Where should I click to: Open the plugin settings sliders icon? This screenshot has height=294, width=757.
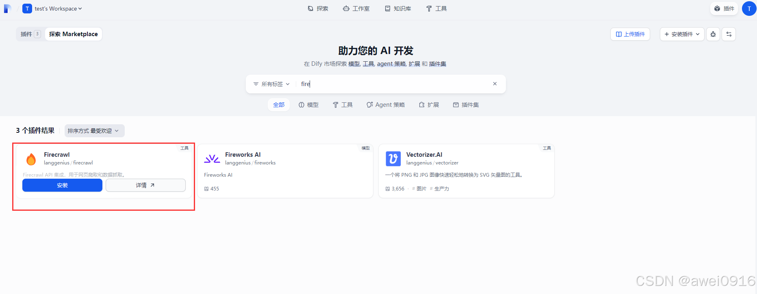(729, 34)
